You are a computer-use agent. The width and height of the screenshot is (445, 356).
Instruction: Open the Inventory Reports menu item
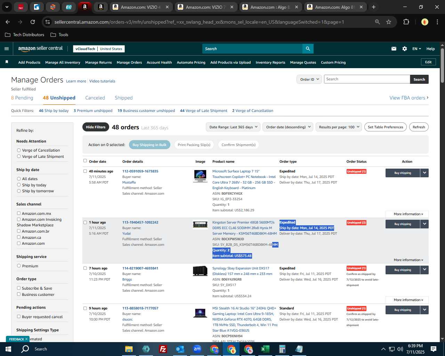click(270, 63)
